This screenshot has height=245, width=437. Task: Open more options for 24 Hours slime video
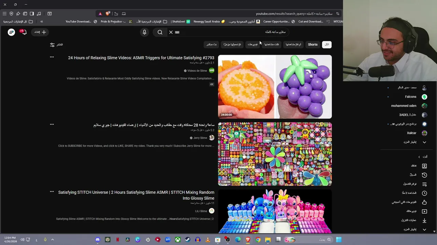(52, 57)
